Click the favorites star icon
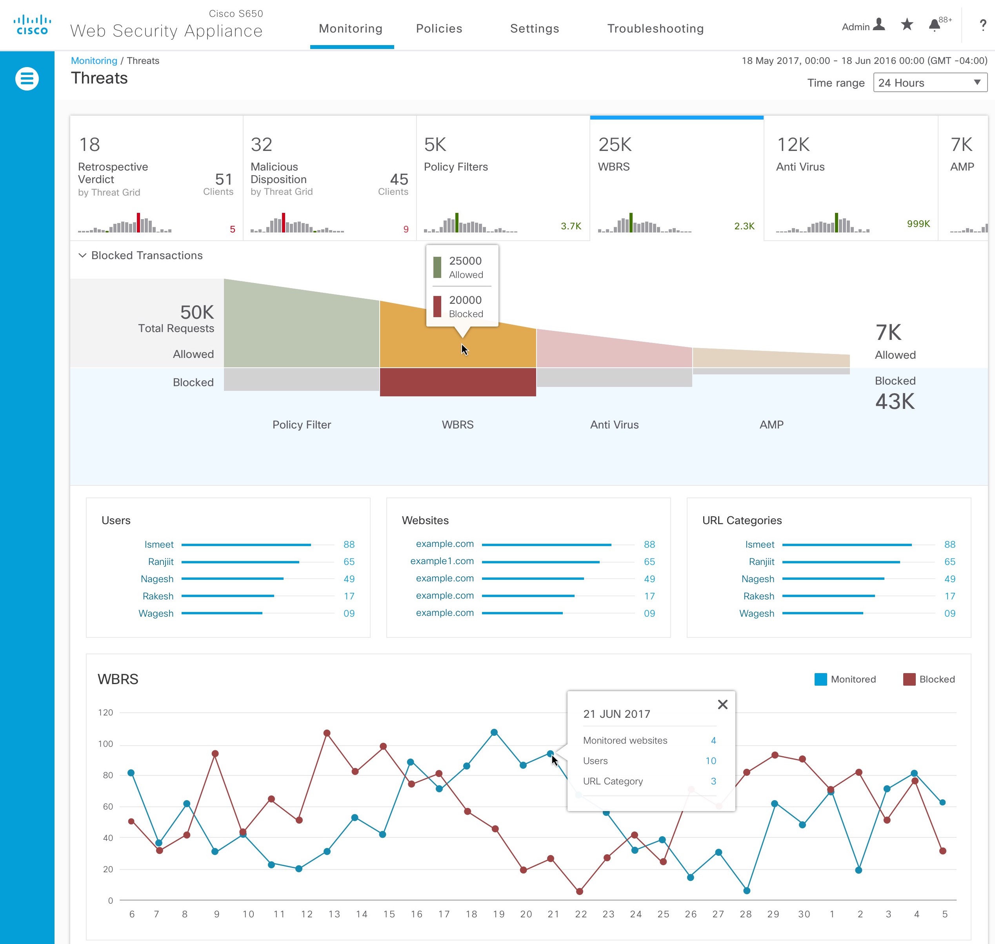Screen dimensions: 995x944 [907, 25]
